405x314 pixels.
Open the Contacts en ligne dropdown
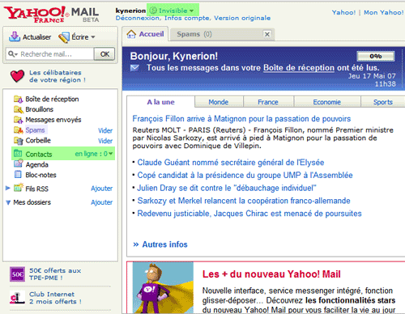click(x=111, y=154)
